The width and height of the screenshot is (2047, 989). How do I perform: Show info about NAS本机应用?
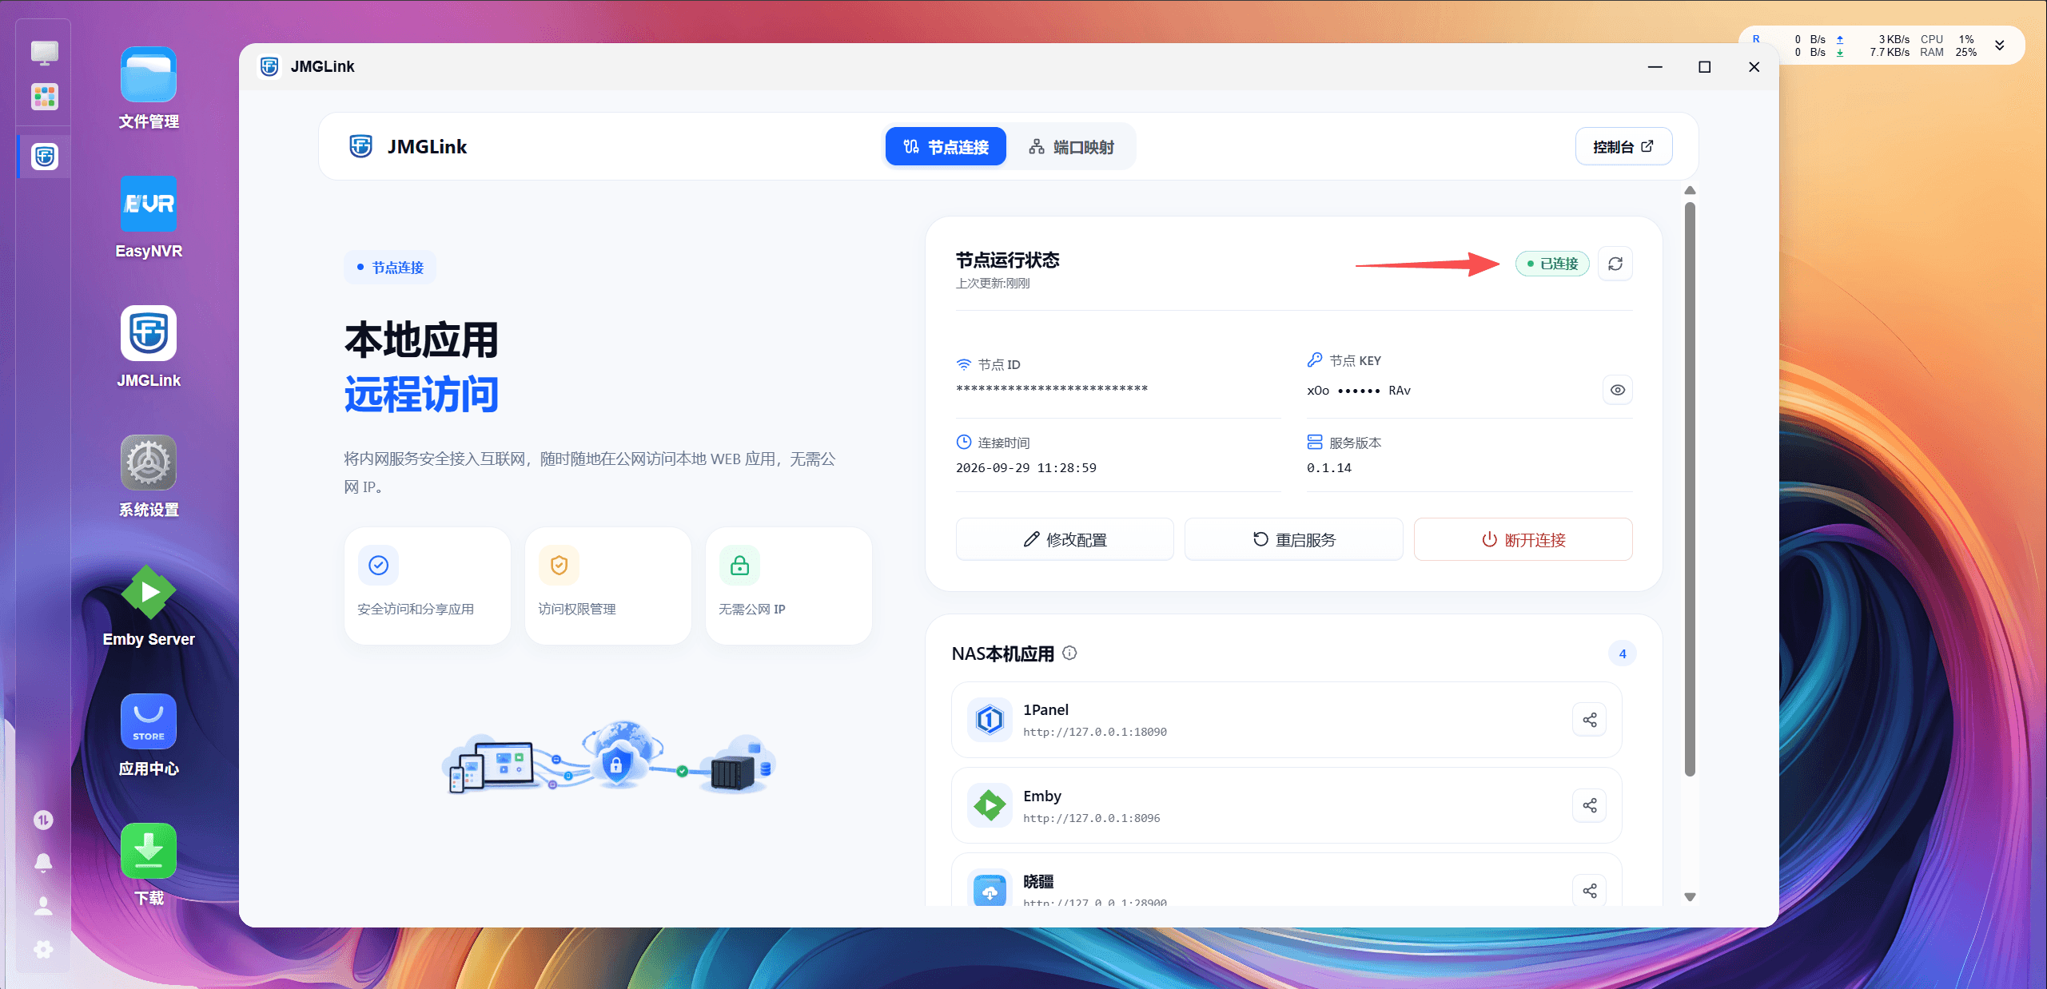pos(1069,653)
